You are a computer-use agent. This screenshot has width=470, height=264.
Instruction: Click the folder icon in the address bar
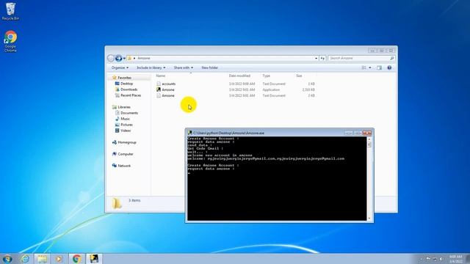click(x=129, y=58)
